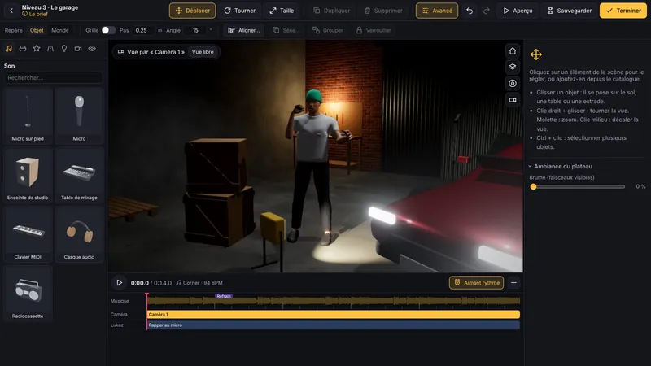The height and width of the screenshot is (366, 651).
Task: Select the Clavier MIDI item
Action: 28,234
